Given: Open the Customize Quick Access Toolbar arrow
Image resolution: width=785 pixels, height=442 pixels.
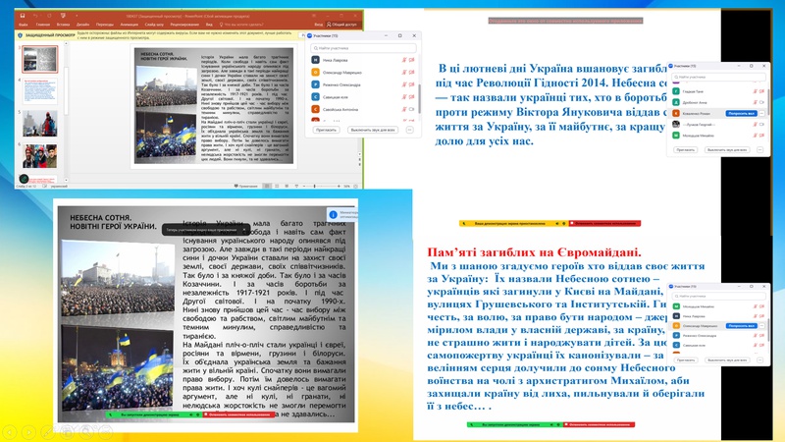Looking at the screenshot, I should pos(77,16).
